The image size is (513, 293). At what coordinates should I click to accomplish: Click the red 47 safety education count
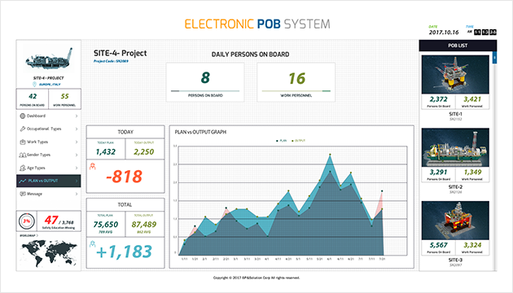point(51,220)
